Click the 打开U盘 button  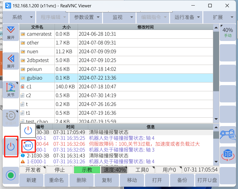click(207, 180)
